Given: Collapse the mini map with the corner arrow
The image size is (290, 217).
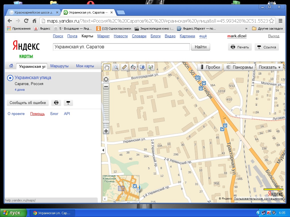Looking at the screenshot, I should [x=105, y=199].
